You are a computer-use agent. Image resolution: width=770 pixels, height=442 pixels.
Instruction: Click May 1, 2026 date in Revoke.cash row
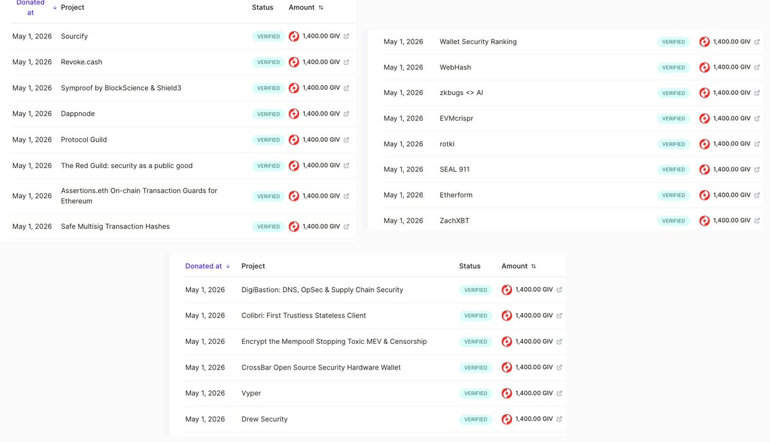click(x=32, y=62)
